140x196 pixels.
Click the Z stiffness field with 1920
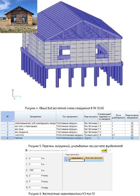pos(35,170)
